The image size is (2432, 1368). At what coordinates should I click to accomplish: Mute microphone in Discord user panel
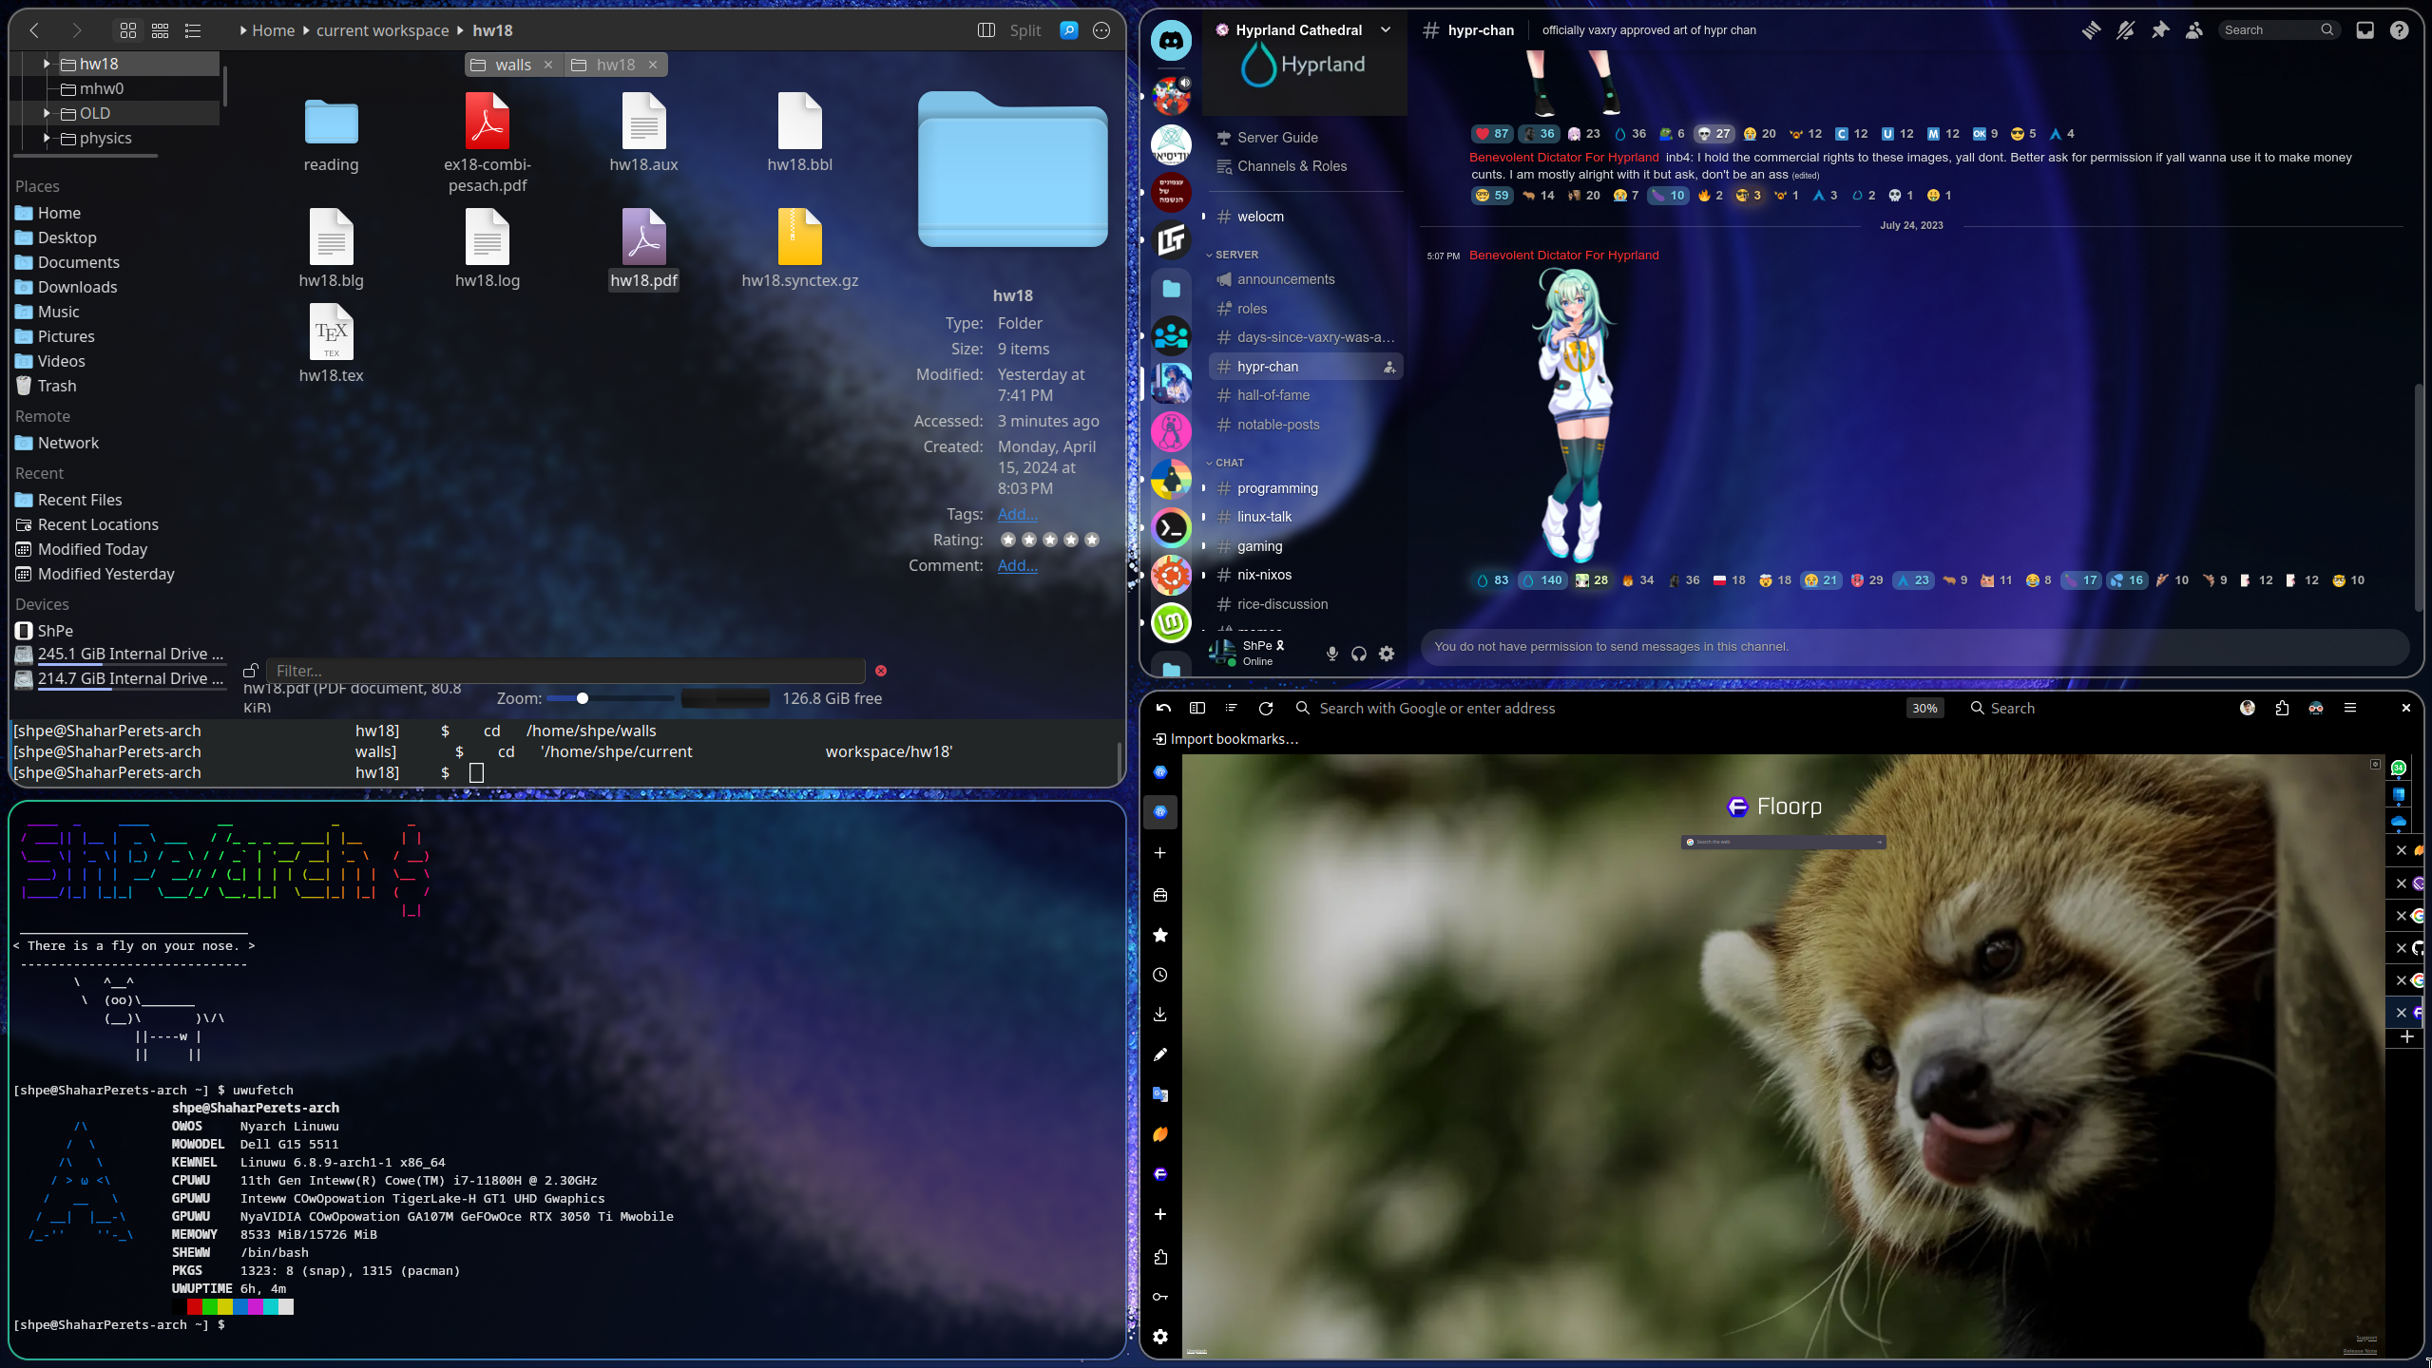pyautogui.click(x=1331, y=654)
